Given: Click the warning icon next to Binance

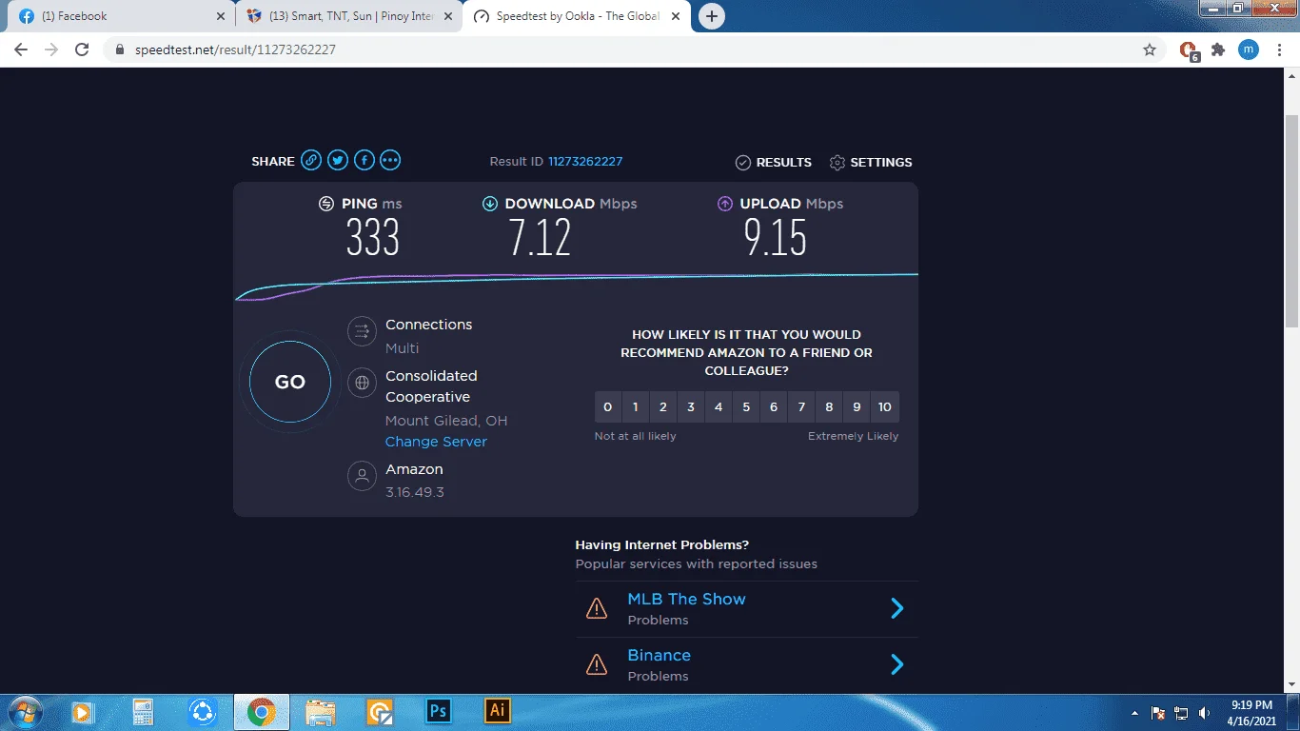Looking at the screenshot, I should (x=597, y=664).
